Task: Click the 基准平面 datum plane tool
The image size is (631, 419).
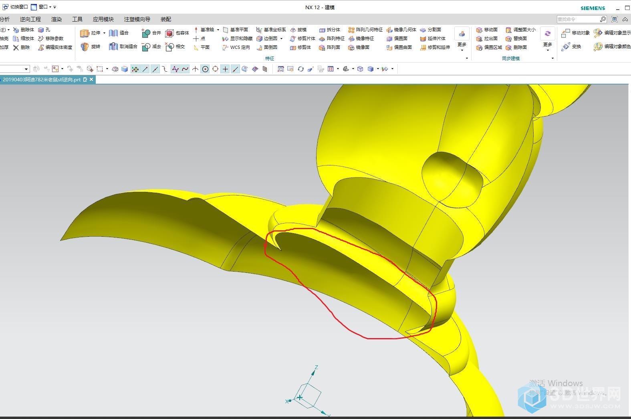Action: point(236,30)
